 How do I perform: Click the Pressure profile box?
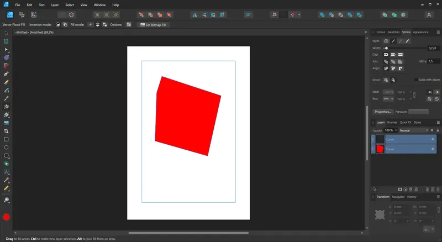tap(418, 112)
